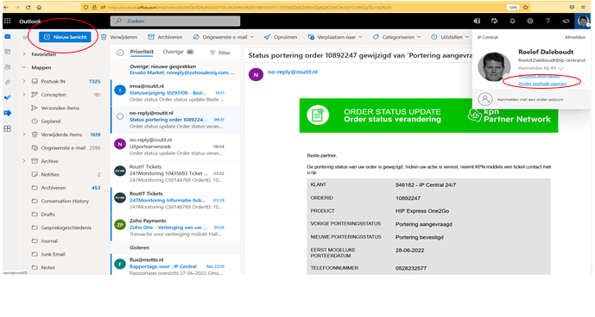Toggle the hamburger navigation pane icon
Screen dimensions: 595x317
[25, 37]
